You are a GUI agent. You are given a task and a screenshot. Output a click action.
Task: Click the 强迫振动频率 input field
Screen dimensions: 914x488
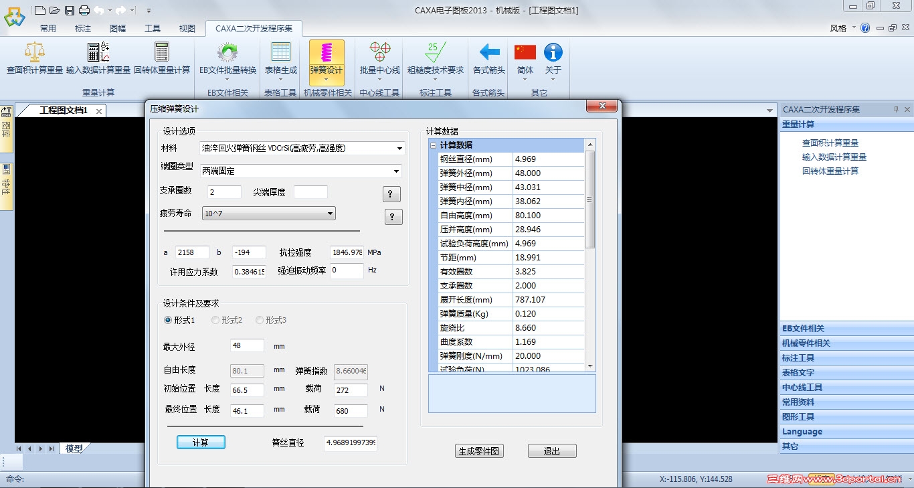pyautogui.click(x=347, y=270)
